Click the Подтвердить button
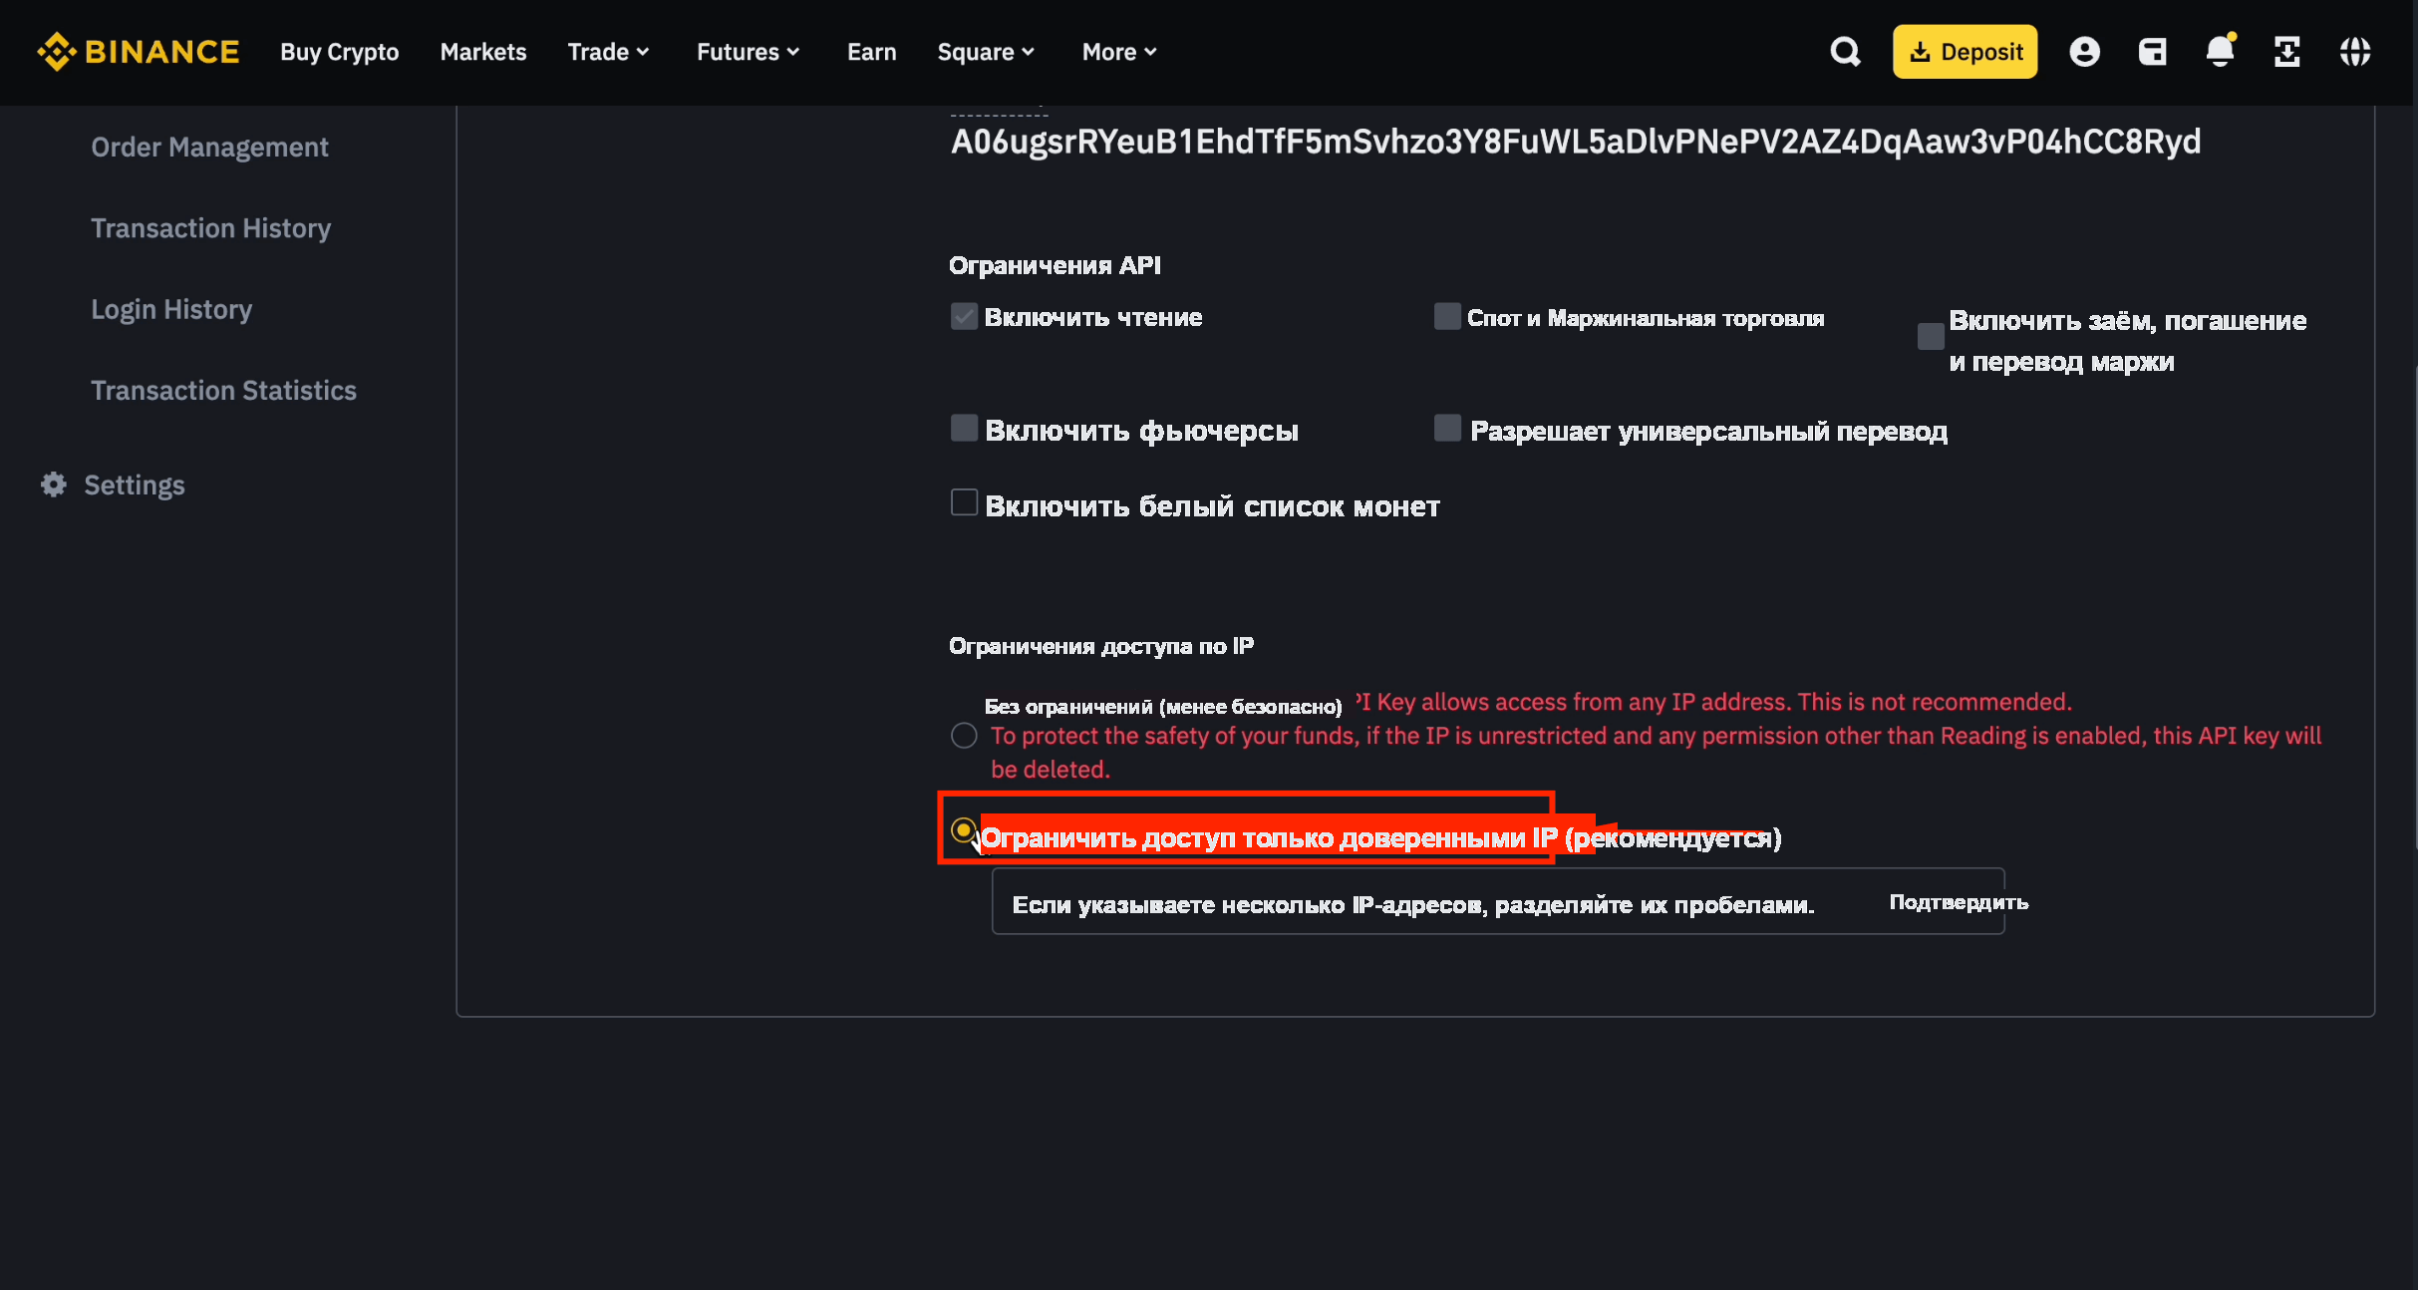The height and width of the screenshot is (1290, 2418). [1959, 902]
